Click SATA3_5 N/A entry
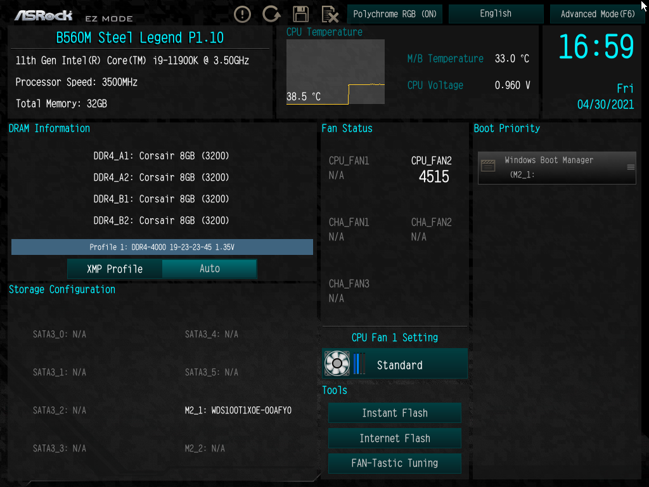Viewport: 649px width, 487px height. pyautogui.click(x=212, y=372)
